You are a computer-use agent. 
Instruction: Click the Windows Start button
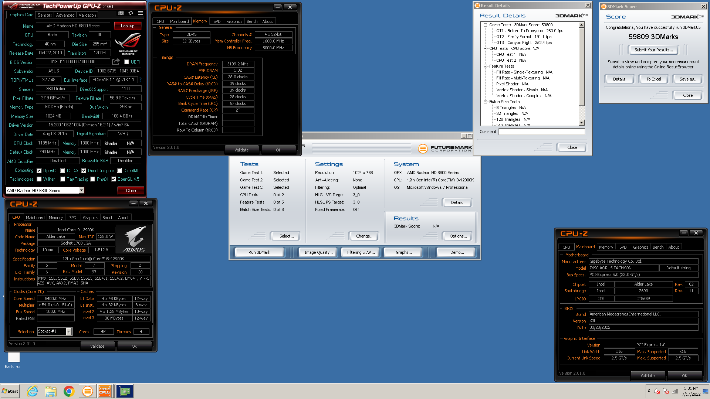[x=10, y=391]
